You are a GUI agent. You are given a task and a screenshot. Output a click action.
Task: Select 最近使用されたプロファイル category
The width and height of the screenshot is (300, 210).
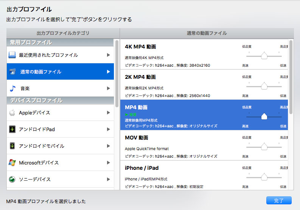coord(60,55)
